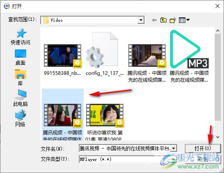Select the 991558388_nb video file
This screenshot has height=173, width=224.
pos(62,60)
